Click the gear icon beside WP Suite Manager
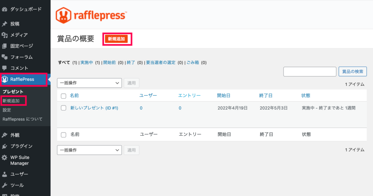The width and height of the screenshot is (373, 196). pyautogui.click(x=4, y=157)
